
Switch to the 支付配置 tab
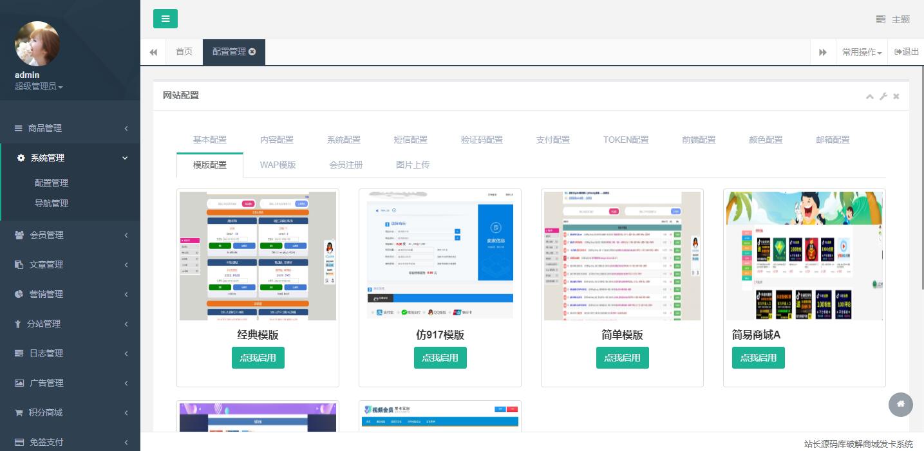click(552, 140)
